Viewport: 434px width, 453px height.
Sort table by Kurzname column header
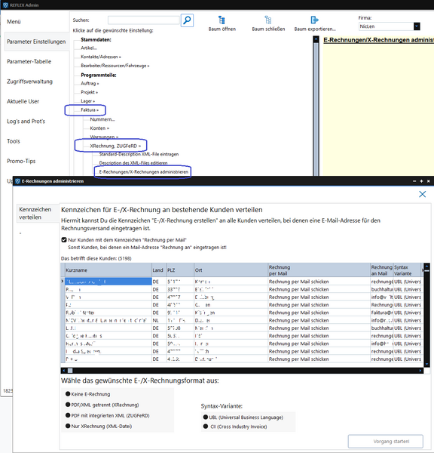coord(108,270)
